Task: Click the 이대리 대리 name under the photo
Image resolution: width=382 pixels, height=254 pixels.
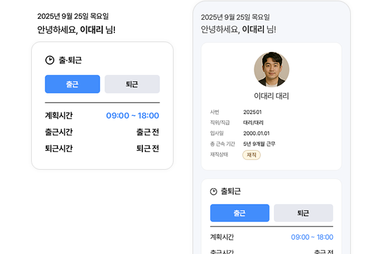Action: coord(271,96)
